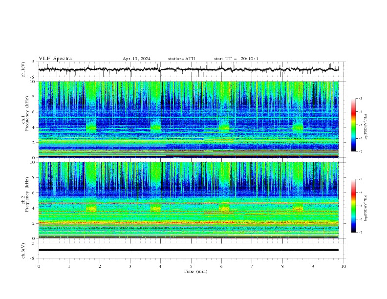Click the "4" tick on the Time axis
Viewport: 387px width, 299px height.
(161, 266)
